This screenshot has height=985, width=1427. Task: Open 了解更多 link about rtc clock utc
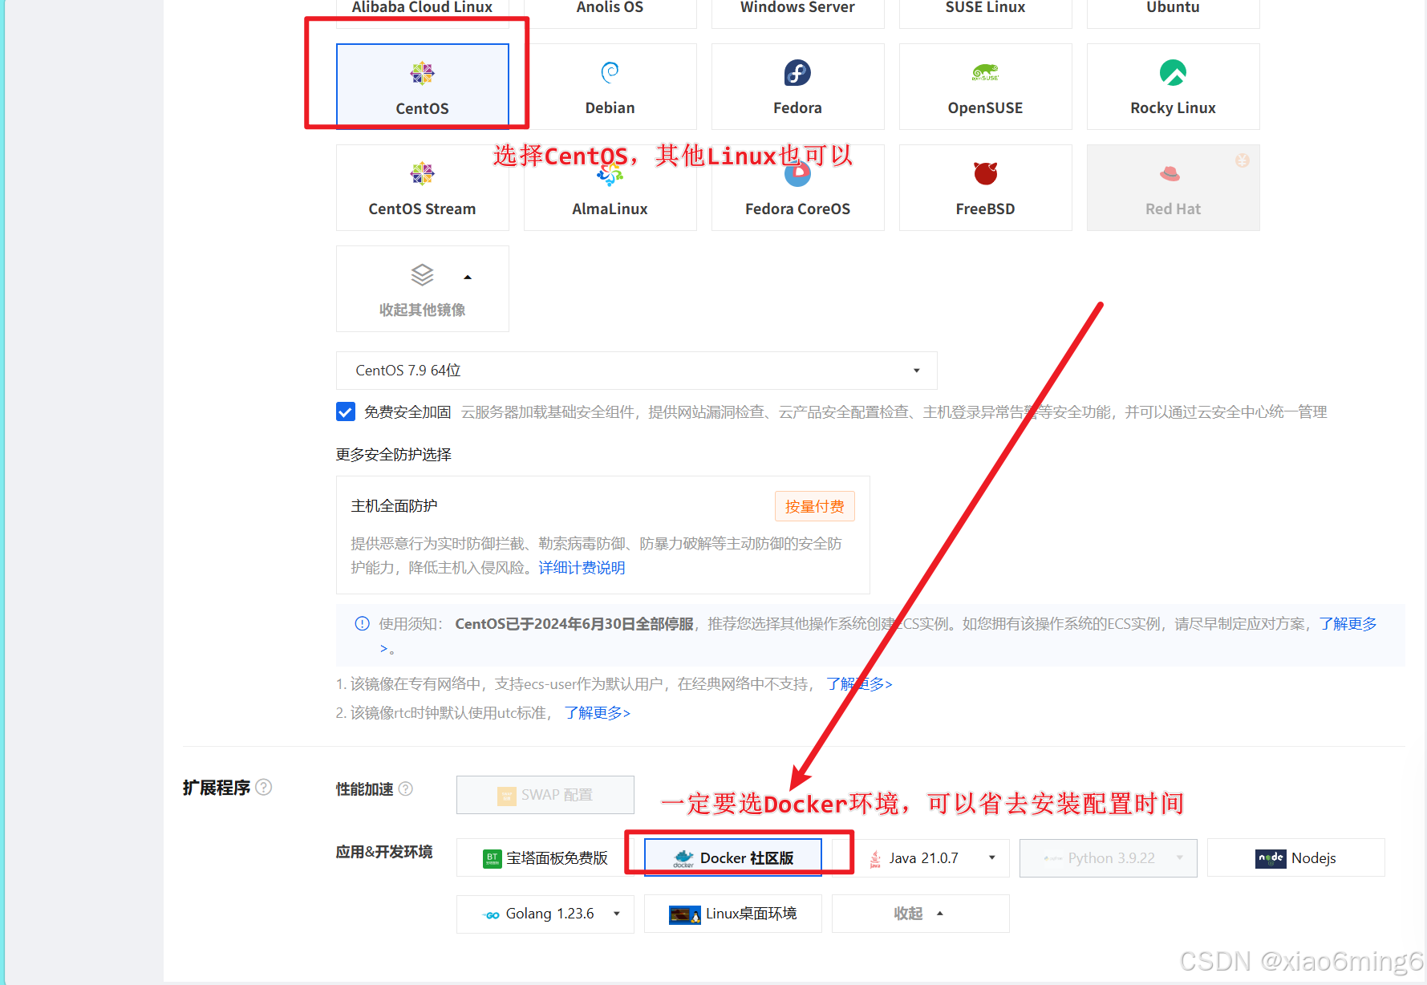(597, 713)
